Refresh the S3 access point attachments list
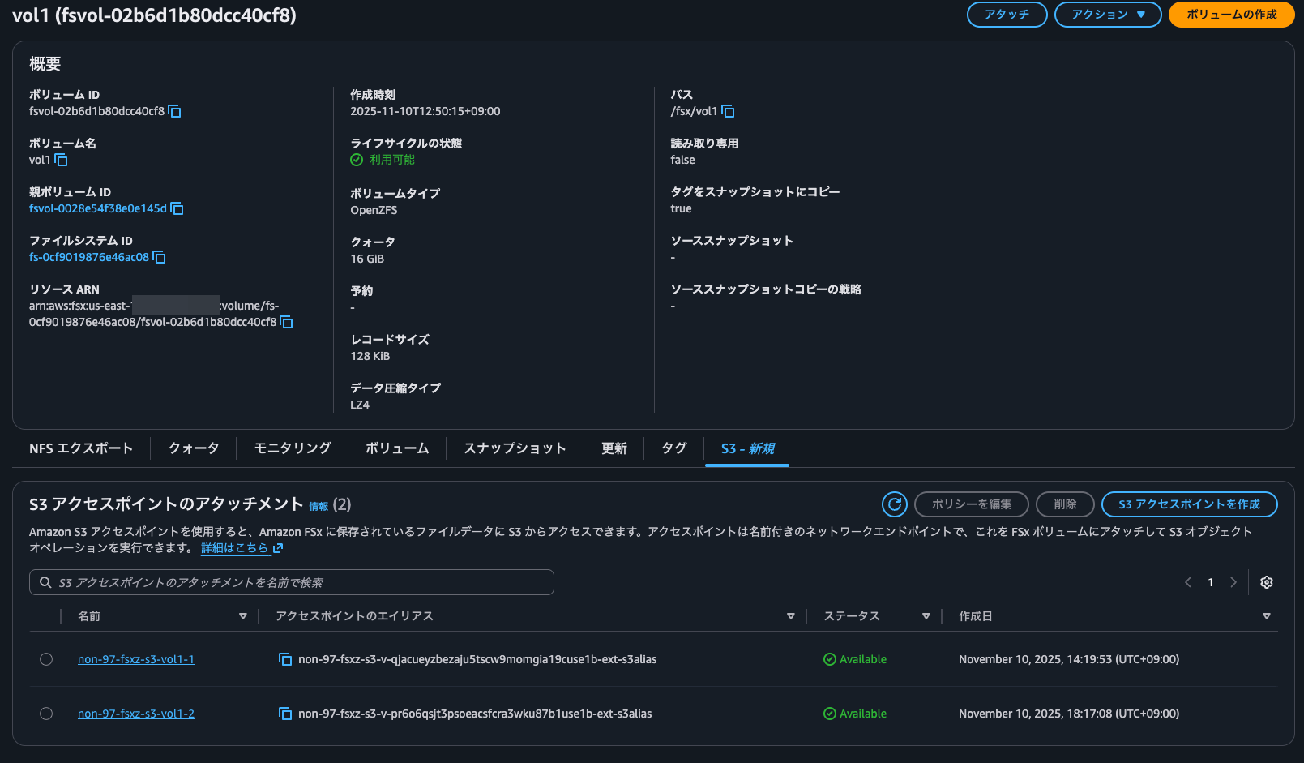This screenshot has height=763, width=1304. point(894,504)
